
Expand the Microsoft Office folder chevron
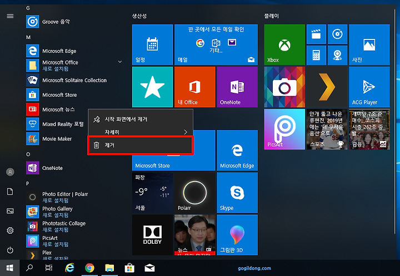click(x=119, y=62)
